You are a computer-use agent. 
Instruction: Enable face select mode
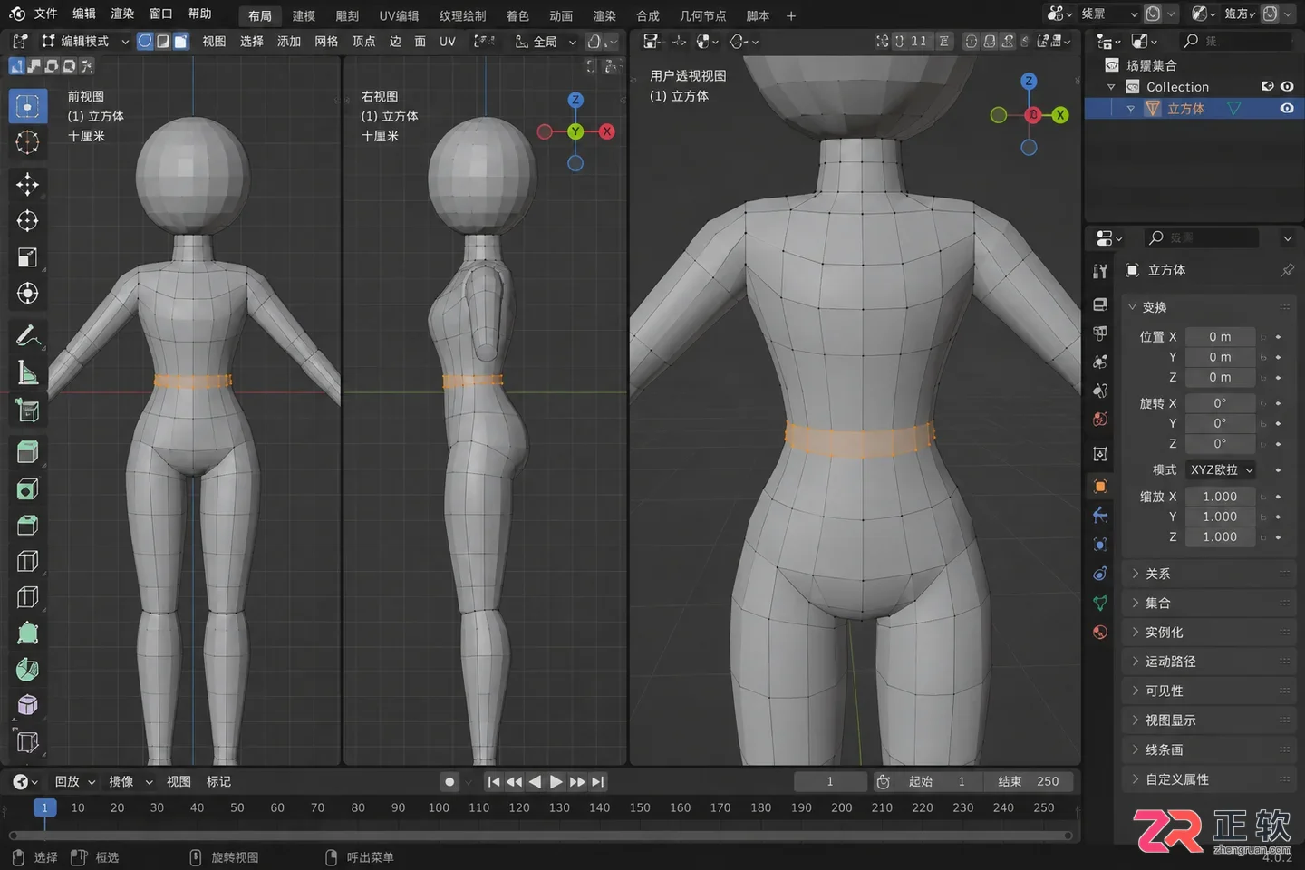click(181, 41)
